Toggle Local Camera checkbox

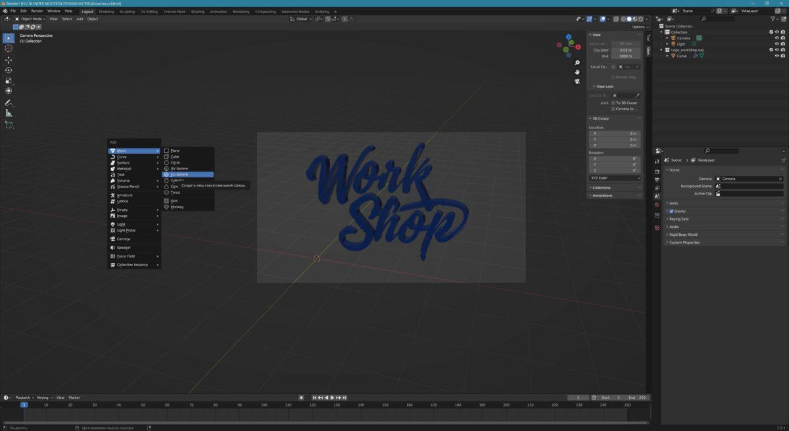coord(613,66)
